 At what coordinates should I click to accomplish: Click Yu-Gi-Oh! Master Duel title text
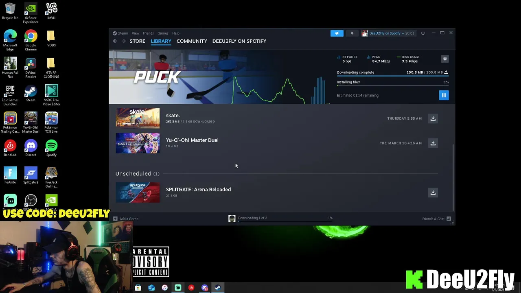coord(192,140)
